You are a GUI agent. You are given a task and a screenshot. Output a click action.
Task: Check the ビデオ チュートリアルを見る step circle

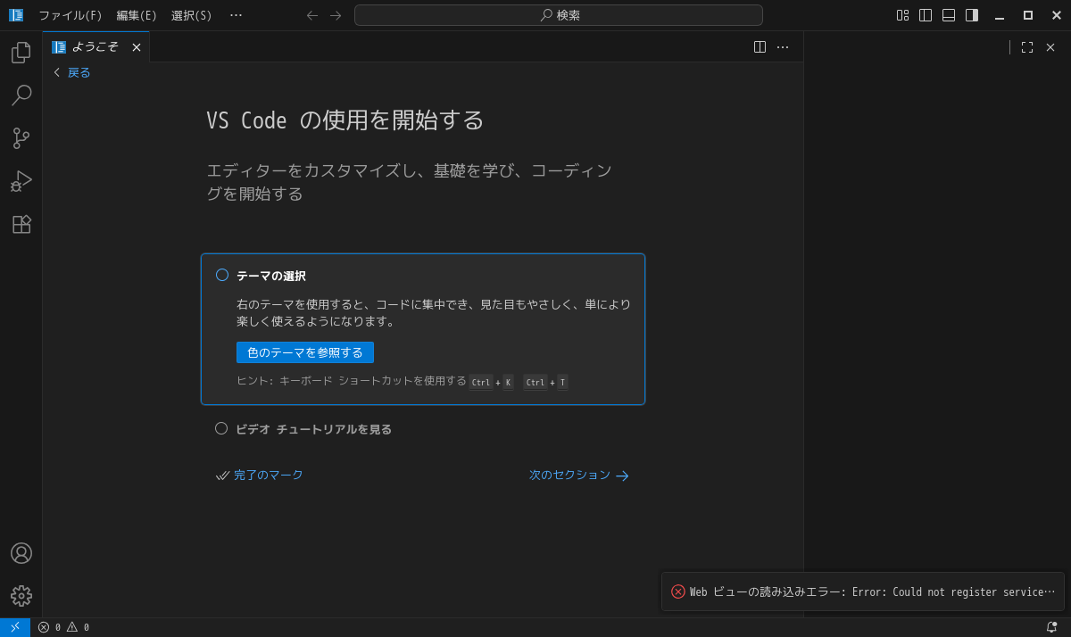tap(221, 428)
